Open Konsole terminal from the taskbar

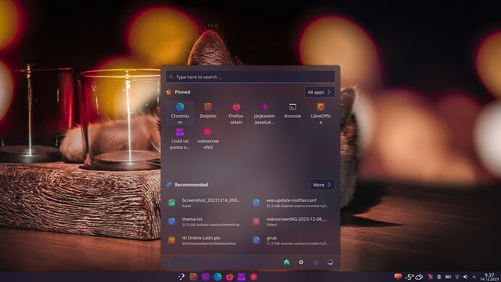[205, 277]
